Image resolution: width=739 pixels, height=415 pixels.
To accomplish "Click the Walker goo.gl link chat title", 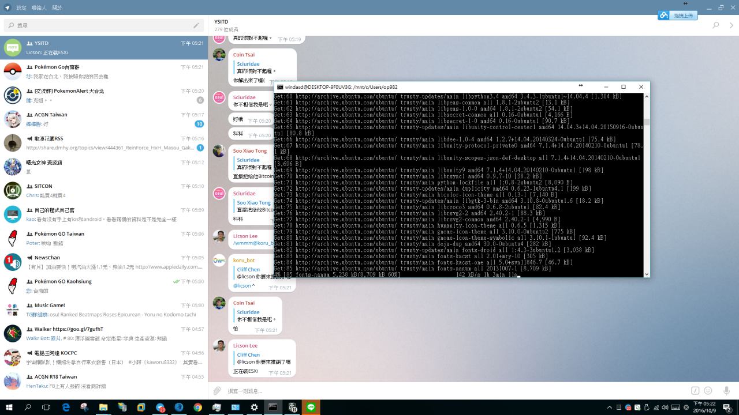I will pyautogui.click(x=69, y=329).
